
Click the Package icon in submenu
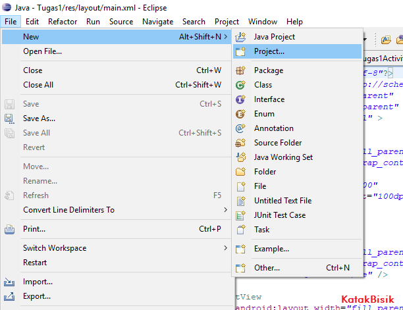[240, 70]
